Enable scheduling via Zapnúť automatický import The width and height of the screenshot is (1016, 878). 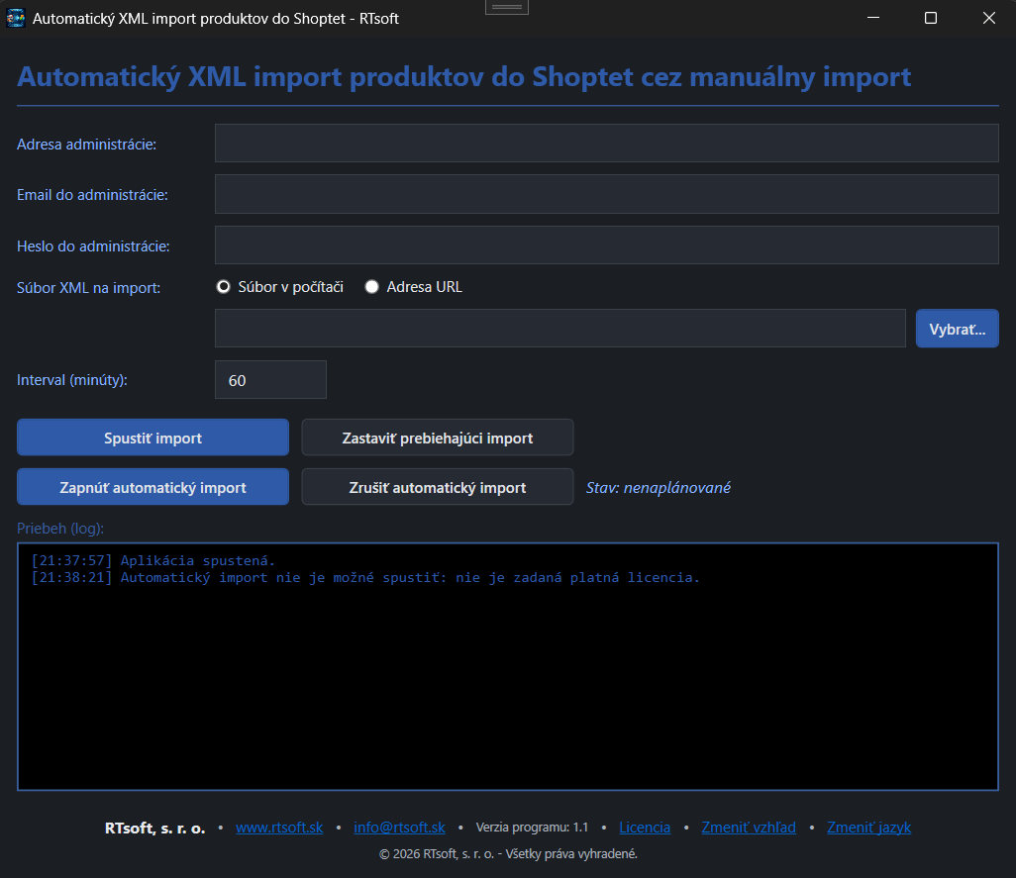(x=152, y=487)
